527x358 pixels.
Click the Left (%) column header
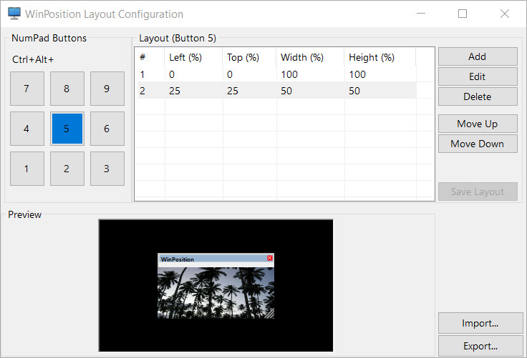tap(193, 57)
